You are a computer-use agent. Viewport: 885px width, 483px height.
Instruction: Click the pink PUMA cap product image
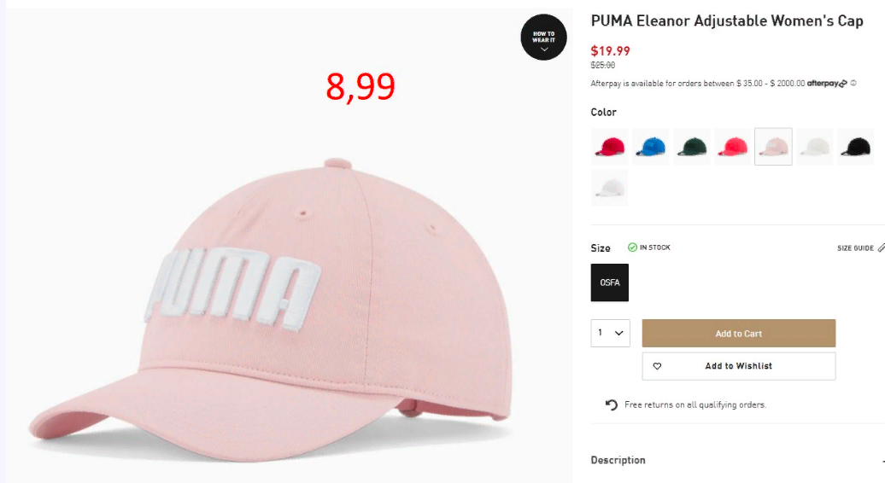[271, 310]
